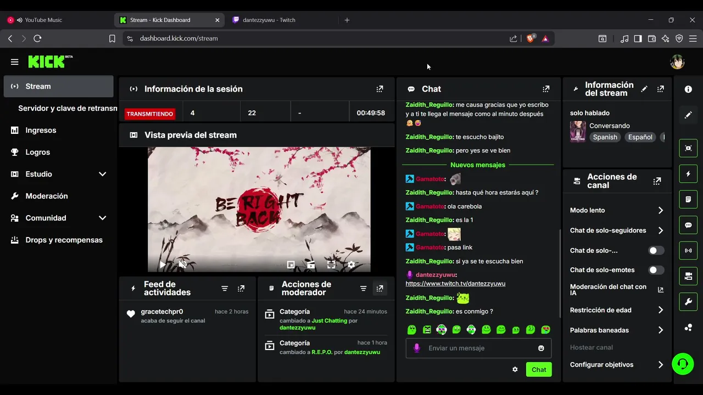
Task: Pop out the Chat panel
Action: coord(546,89)
